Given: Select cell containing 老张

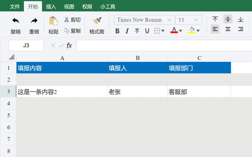Looking at the screenshot, I should pos(137,92).
